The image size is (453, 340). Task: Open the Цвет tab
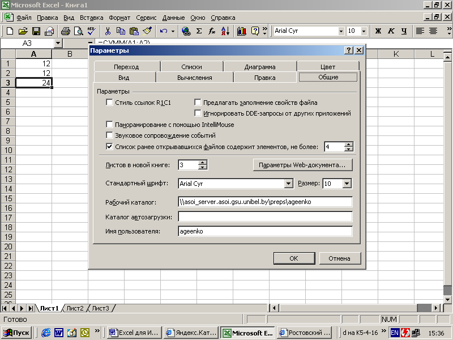(x=328, y=67)
